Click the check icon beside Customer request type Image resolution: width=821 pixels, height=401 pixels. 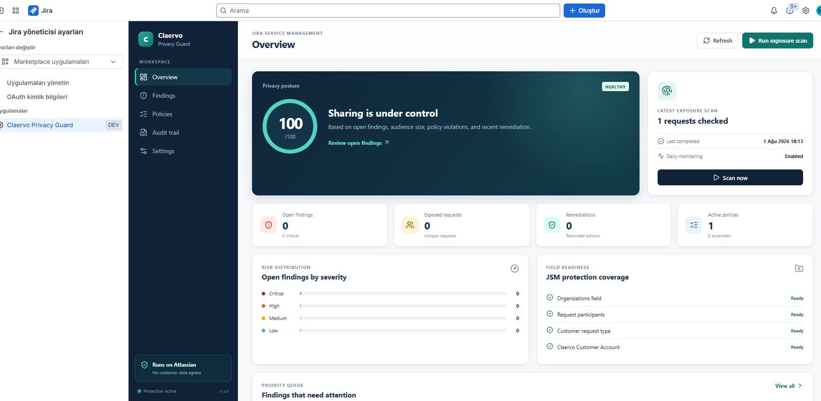pos(550,330)
